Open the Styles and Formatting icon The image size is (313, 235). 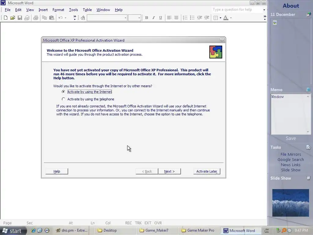(83, 18)
